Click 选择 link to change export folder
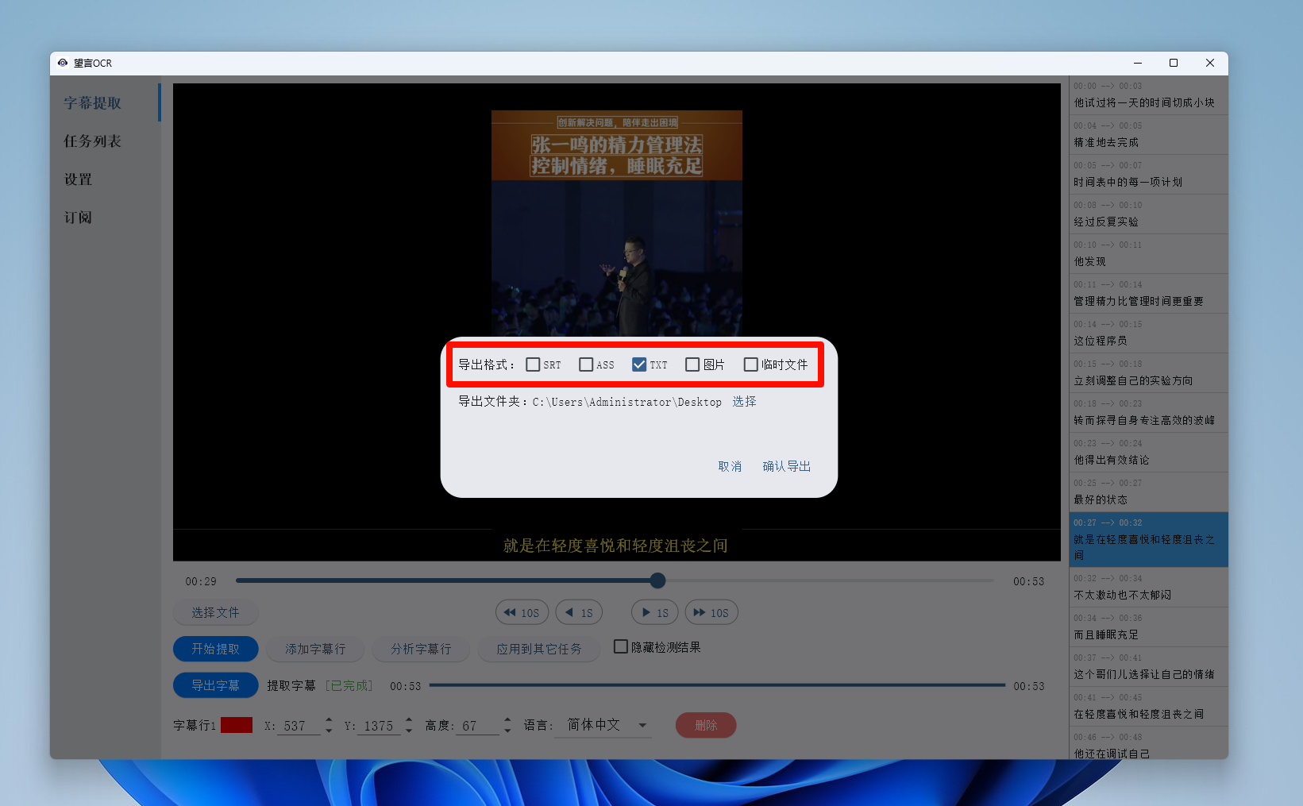1303x806 pixels. coord(744,402)
